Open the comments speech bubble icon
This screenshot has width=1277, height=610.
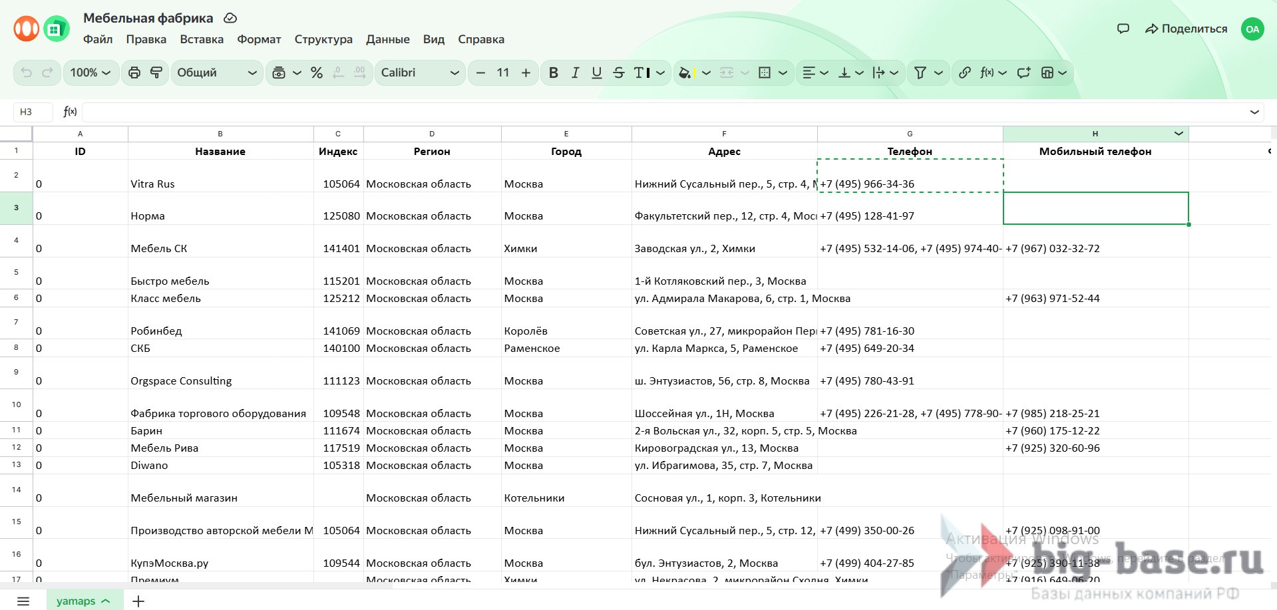[1123, 29]
